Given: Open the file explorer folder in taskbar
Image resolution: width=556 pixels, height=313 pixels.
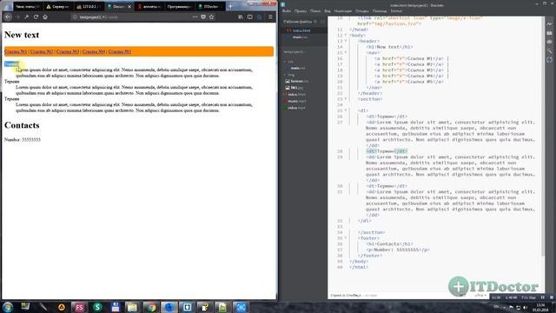Looking at the screenshot, I should pyautogui.click(x=133, y=307).
